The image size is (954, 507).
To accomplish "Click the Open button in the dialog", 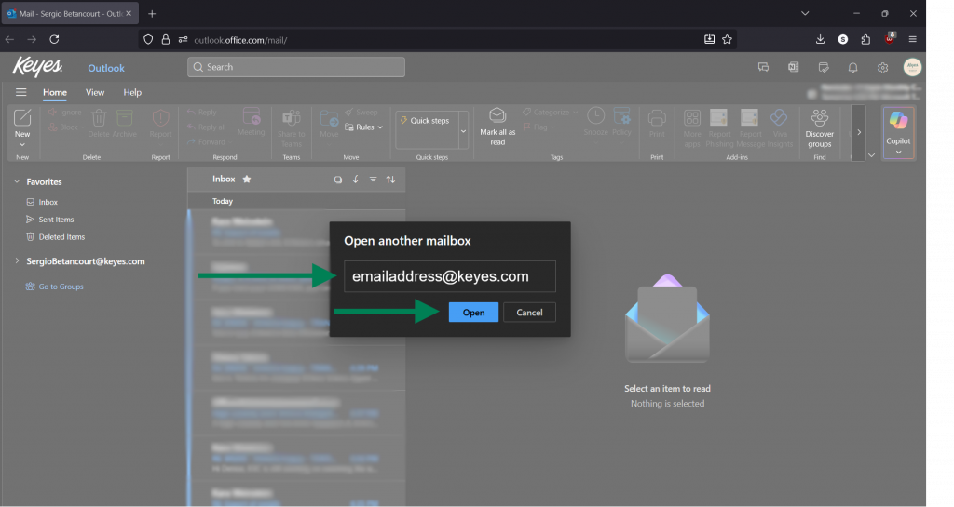I will point(473,313).
